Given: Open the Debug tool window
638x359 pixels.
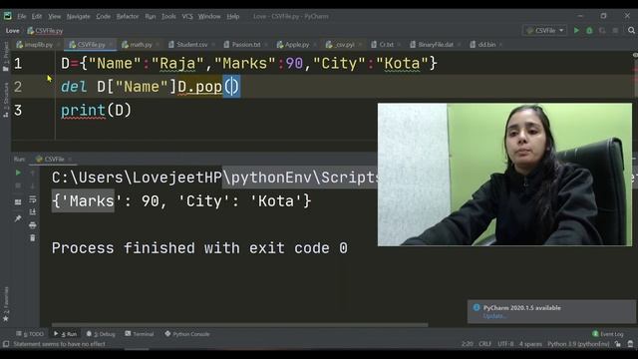Looking at the screenshot, I should (x=101, y=334).
